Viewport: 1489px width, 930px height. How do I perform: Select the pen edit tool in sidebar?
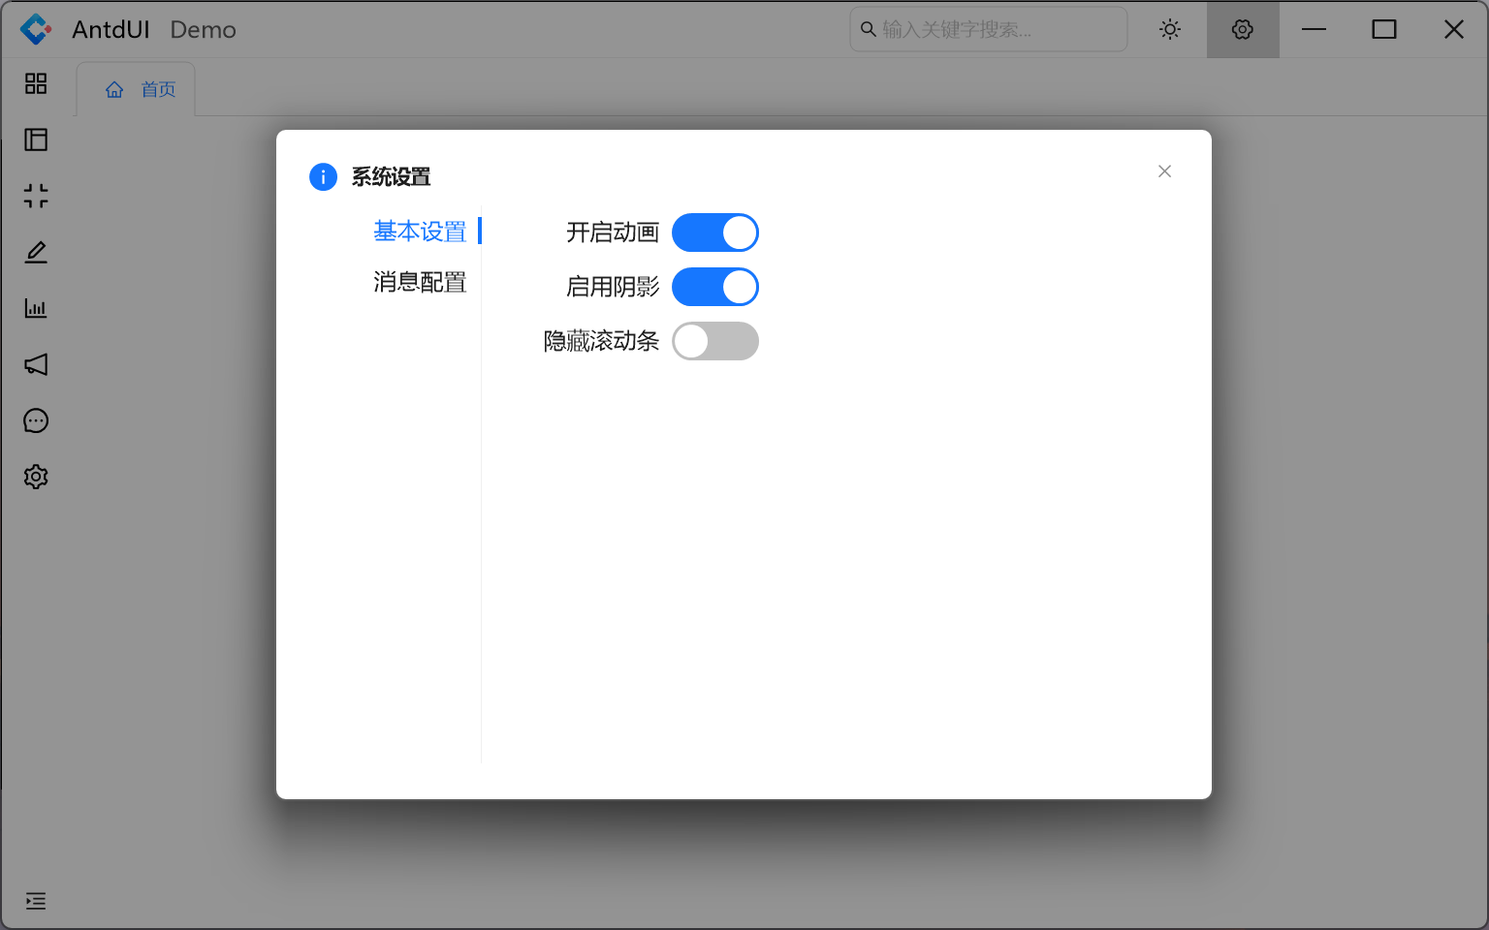click(36, 252)
